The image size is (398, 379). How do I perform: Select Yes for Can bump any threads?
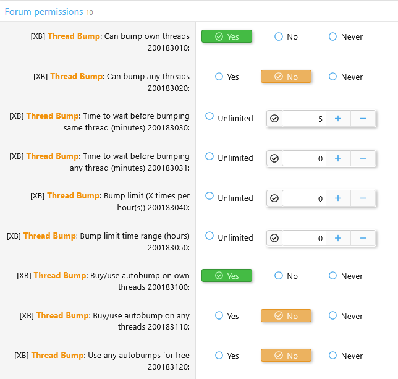[x=219, y=77]
